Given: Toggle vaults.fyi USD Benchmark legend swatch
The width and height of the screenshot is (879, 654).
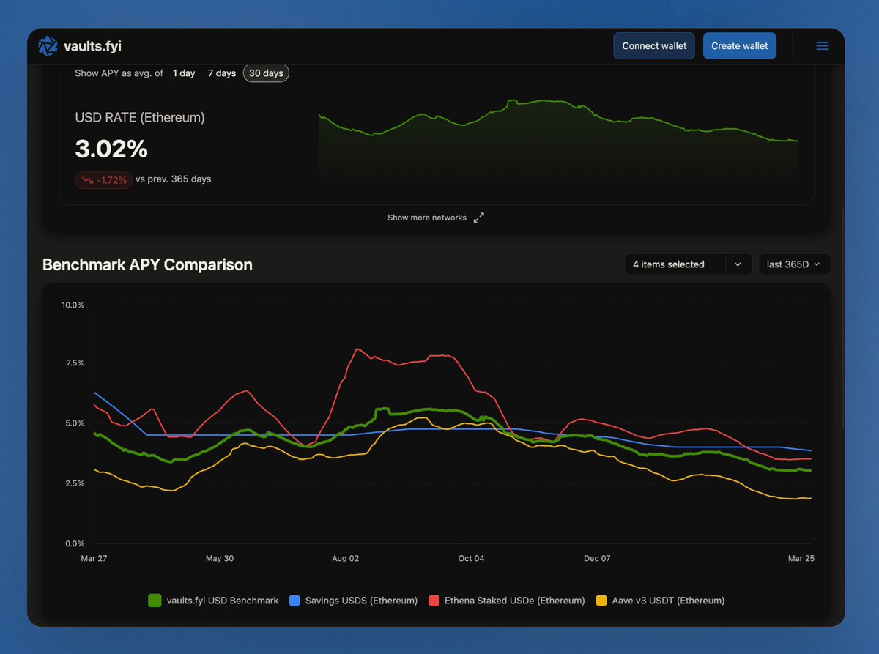Looking at the screenshot, I should [155, 601].
